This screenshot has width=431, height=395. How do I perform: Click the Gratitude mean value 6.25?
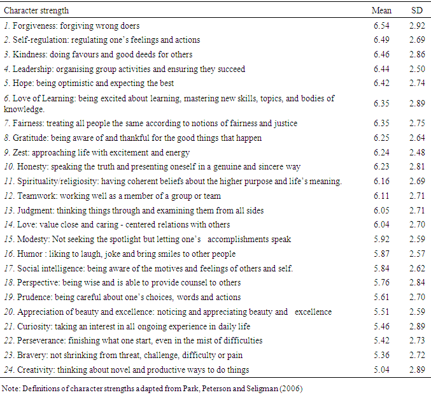(381, 138)
